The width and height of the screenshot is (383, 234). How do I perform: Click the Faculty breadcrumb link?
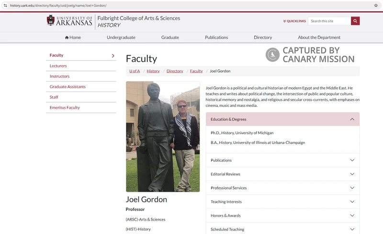[x=196, y=71]
